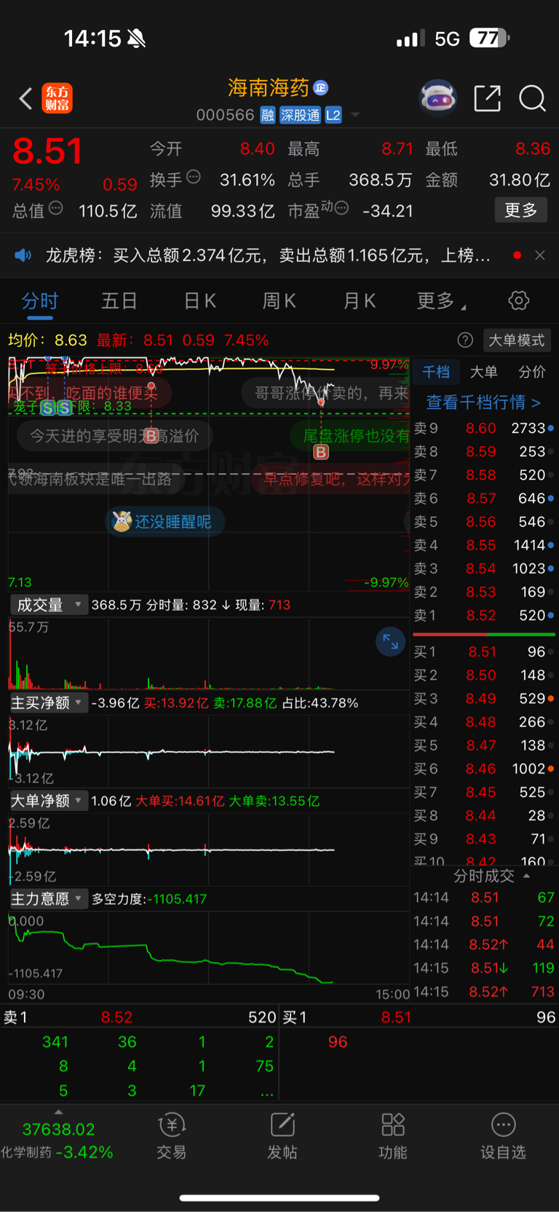Click the 更多 quote details button
This screenshot has height=1212, width=559.
coord(521,210)
